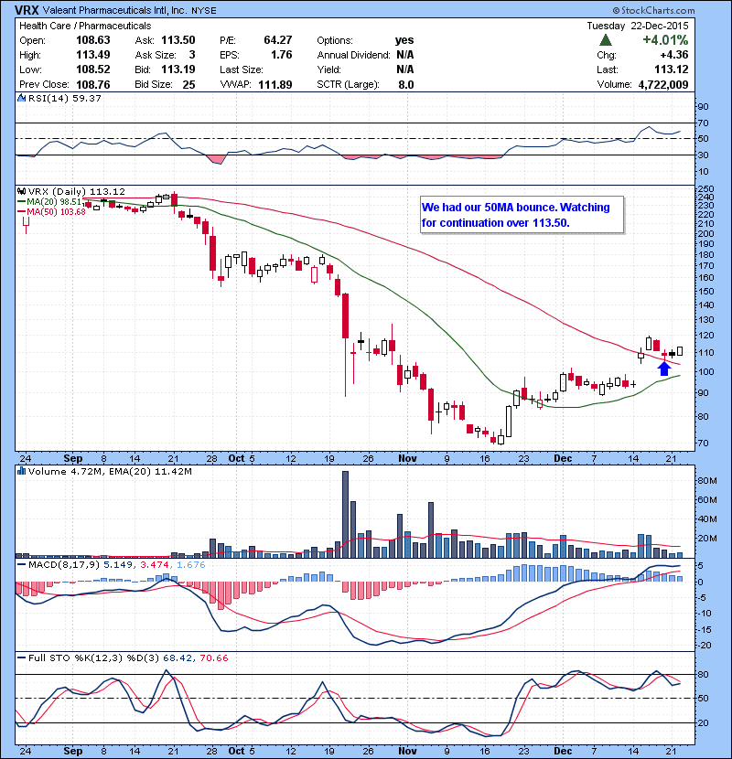The image size is (732, 759).
Task: Select the Open value 108.63
Action: pyautogui.click(x=93, y=39)
